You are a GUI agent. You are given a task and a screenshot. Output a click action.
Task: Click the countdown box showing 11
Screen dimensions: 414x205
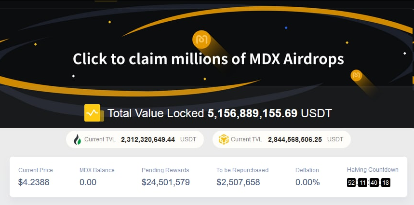point(363,183)
